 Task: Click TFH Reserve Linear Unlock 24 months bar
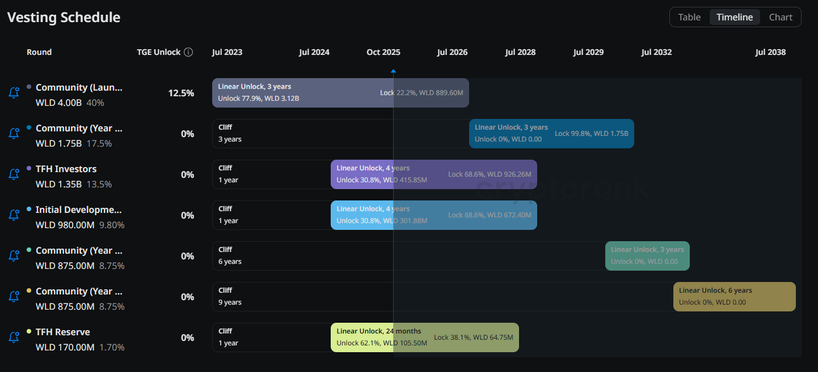425,337
